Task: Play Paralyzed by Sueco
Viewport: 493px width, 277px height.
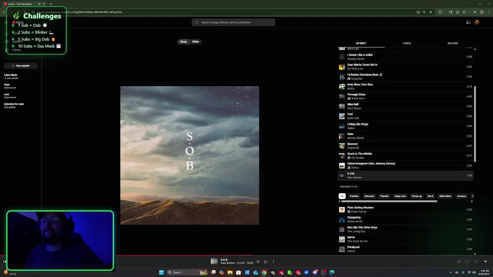Action: point(406,249)
